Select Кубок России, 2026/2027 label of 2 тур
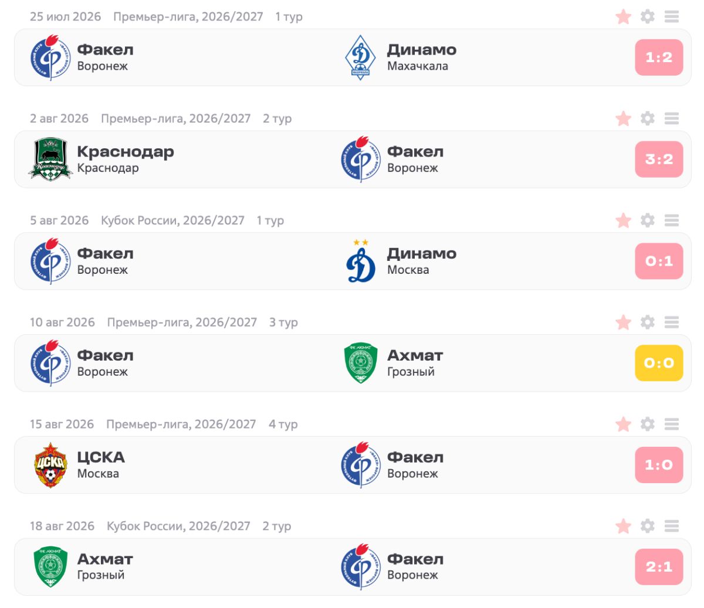The width and height of the screenshot is (704, 608). tap(178, 526)
